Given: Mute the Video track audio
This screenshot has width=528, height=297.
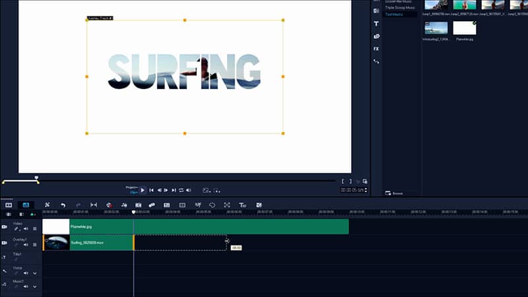Looking at the screenshot, I should click(x=26, y=229).
